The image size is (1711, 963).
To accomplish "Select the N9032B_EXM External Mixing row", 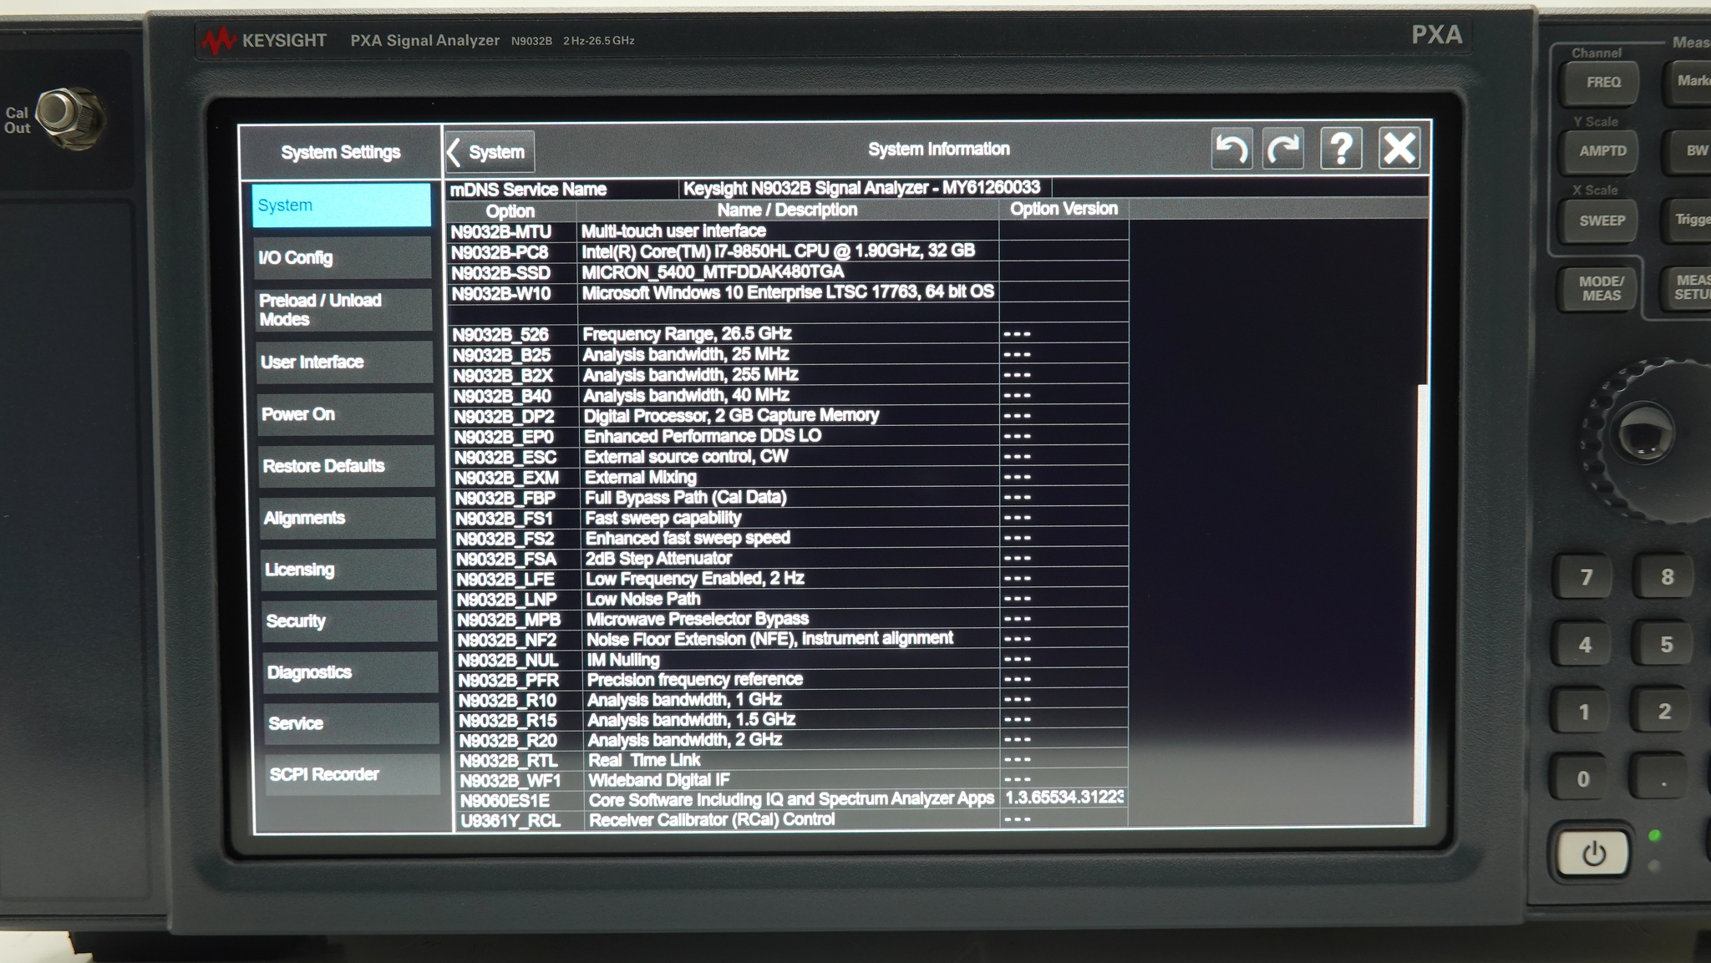I will point(790,477).
